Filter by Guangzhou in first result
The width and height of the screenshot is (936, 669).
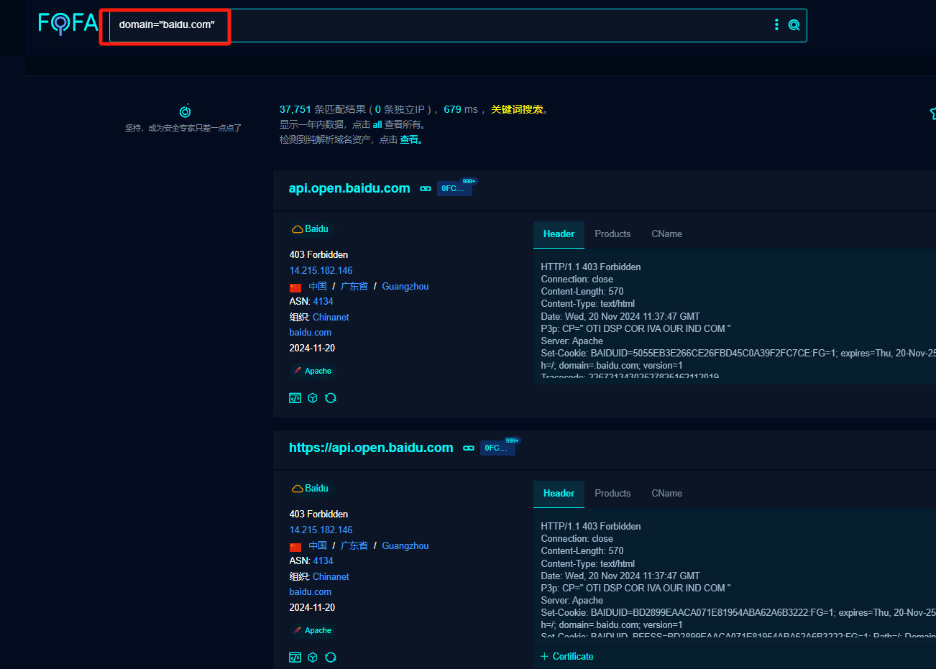405,286
